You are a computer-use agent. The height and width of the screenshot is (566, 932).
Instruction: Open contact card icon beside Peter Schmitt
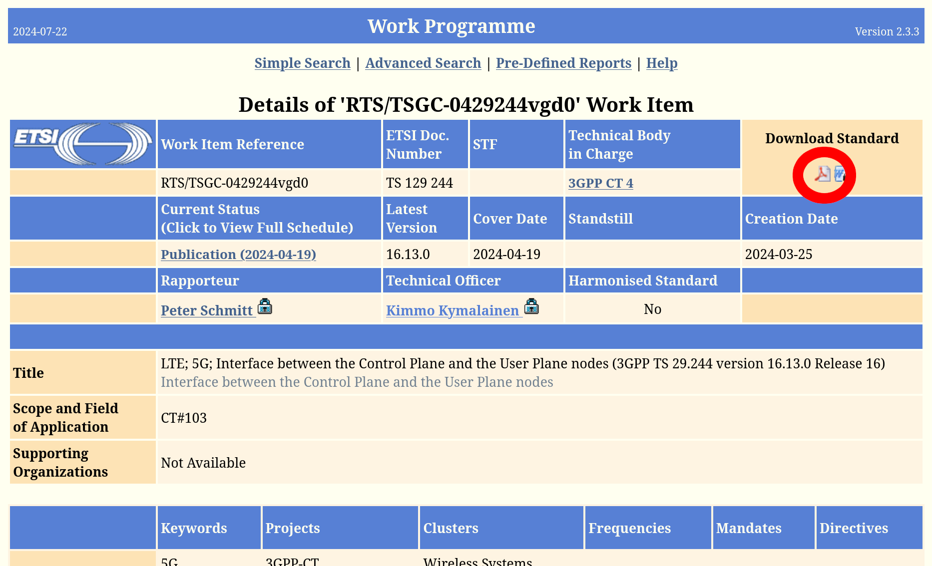(x=265, y=306)
